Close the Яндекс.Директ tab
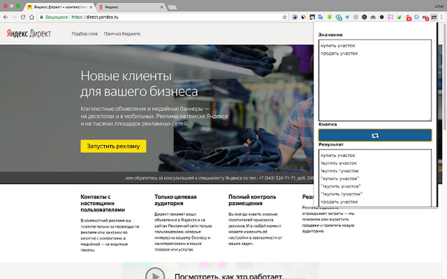This screenshot has width=447, height=279. pos(91,7)
